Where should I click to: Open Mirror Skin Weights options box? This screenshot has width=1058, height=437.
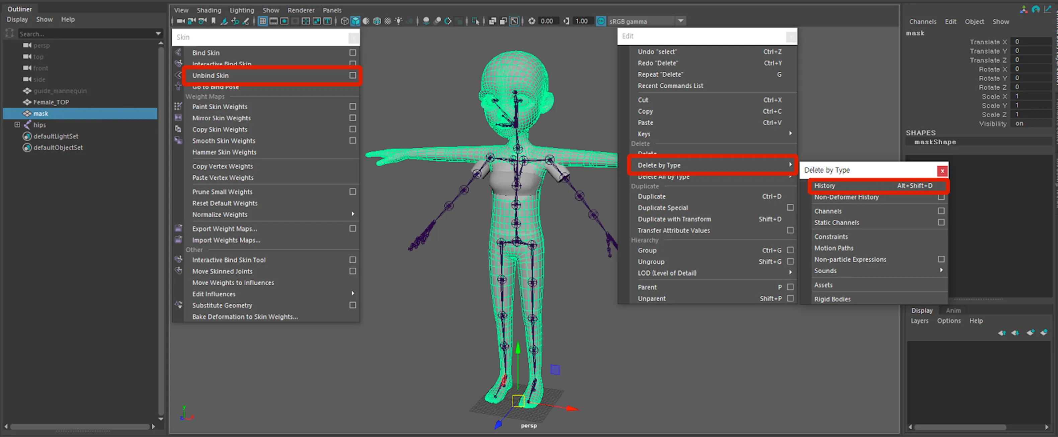click(x=352, y=118)
